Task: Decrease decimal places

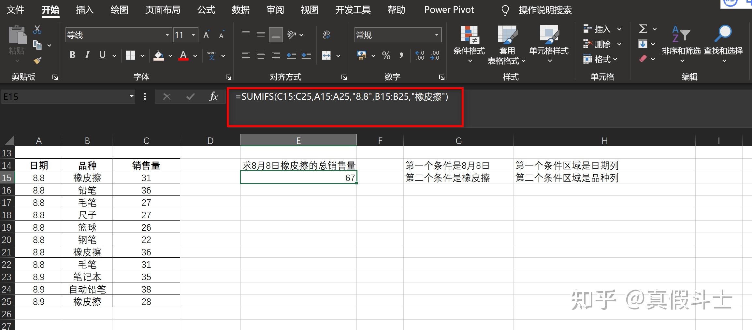Action: point(435,55)
